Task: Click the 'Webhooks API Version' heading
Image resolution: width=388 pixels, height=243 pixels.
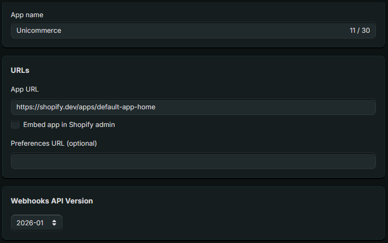Action: tap(52, 201)
